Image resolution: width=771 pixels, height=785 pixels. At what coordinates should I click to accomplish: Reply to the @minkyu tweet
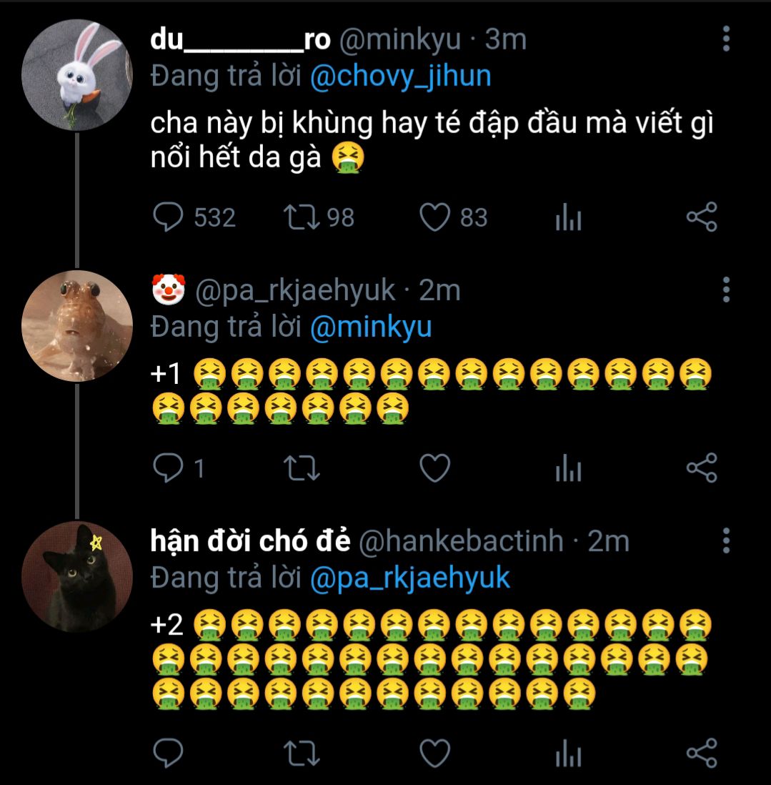[169, 217]
